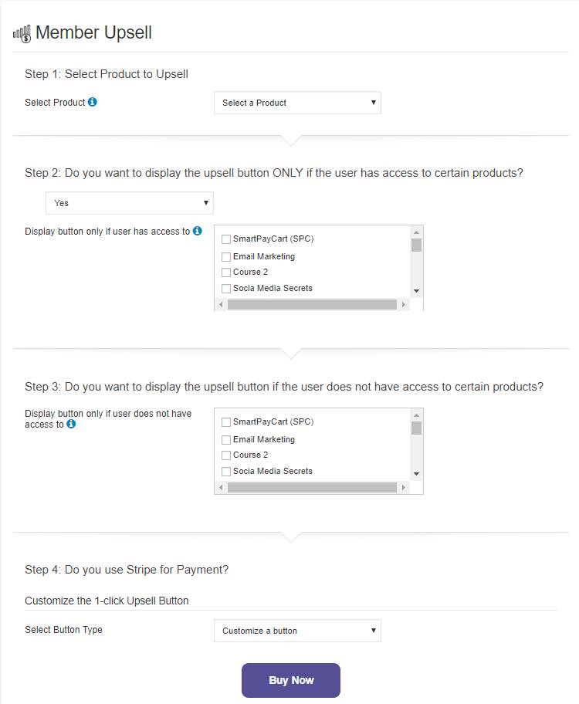
Task: Click the Member Upsell header icon
Action: [x=22, y=33]
